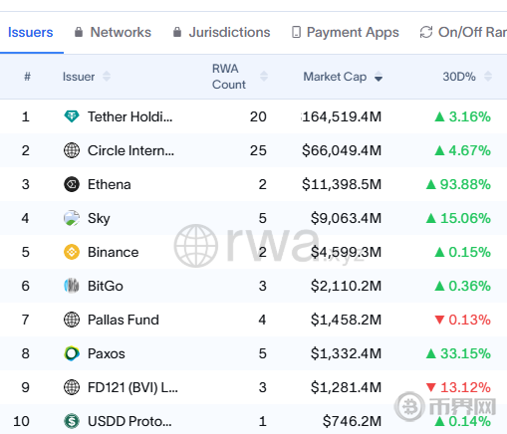Click the Sky logo icon
507x434 pixels.
[x=72, y=218]
